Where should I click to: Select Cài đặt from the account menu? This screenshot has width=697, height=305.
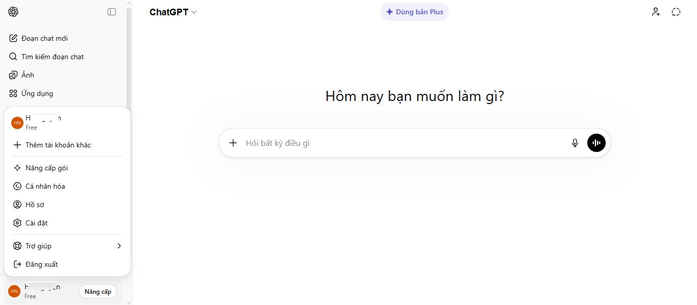click(36, 223)
